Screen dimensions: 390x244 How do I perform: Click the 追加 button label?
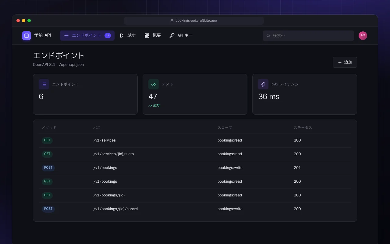[x=348, y=62]
